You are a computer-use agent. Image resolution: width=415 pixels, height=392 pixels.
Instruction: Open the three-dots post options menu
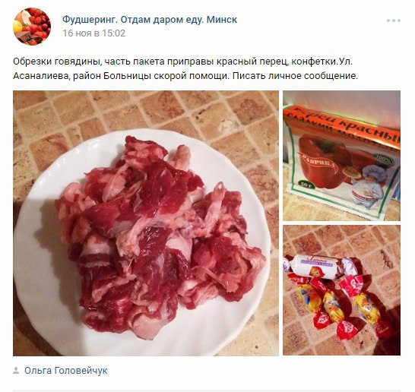[393, 21]
